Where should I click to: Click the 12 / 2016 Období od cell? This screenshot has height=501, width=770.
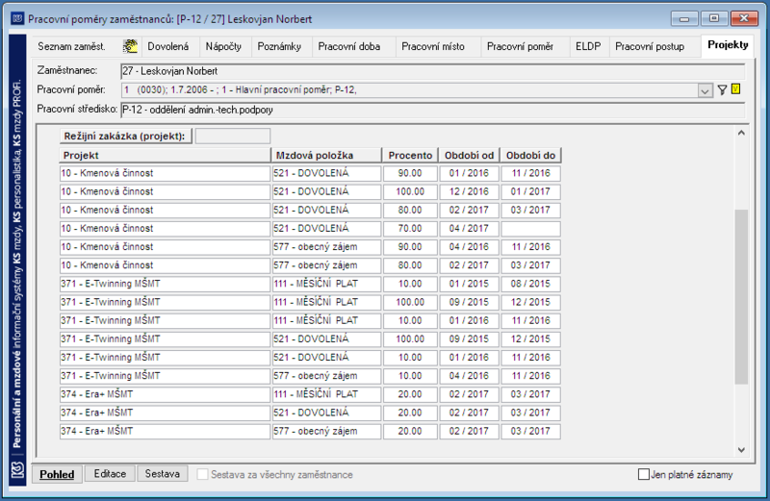(x=469, y=192)
